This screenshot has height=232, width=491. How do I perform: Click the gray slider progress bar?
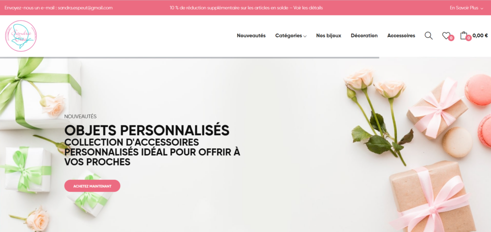(x=189, y=57)
